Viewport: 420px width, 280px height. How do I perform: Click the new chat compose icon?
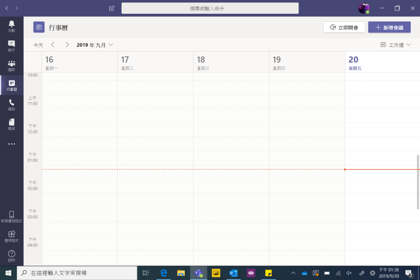(x=112, y=8)
